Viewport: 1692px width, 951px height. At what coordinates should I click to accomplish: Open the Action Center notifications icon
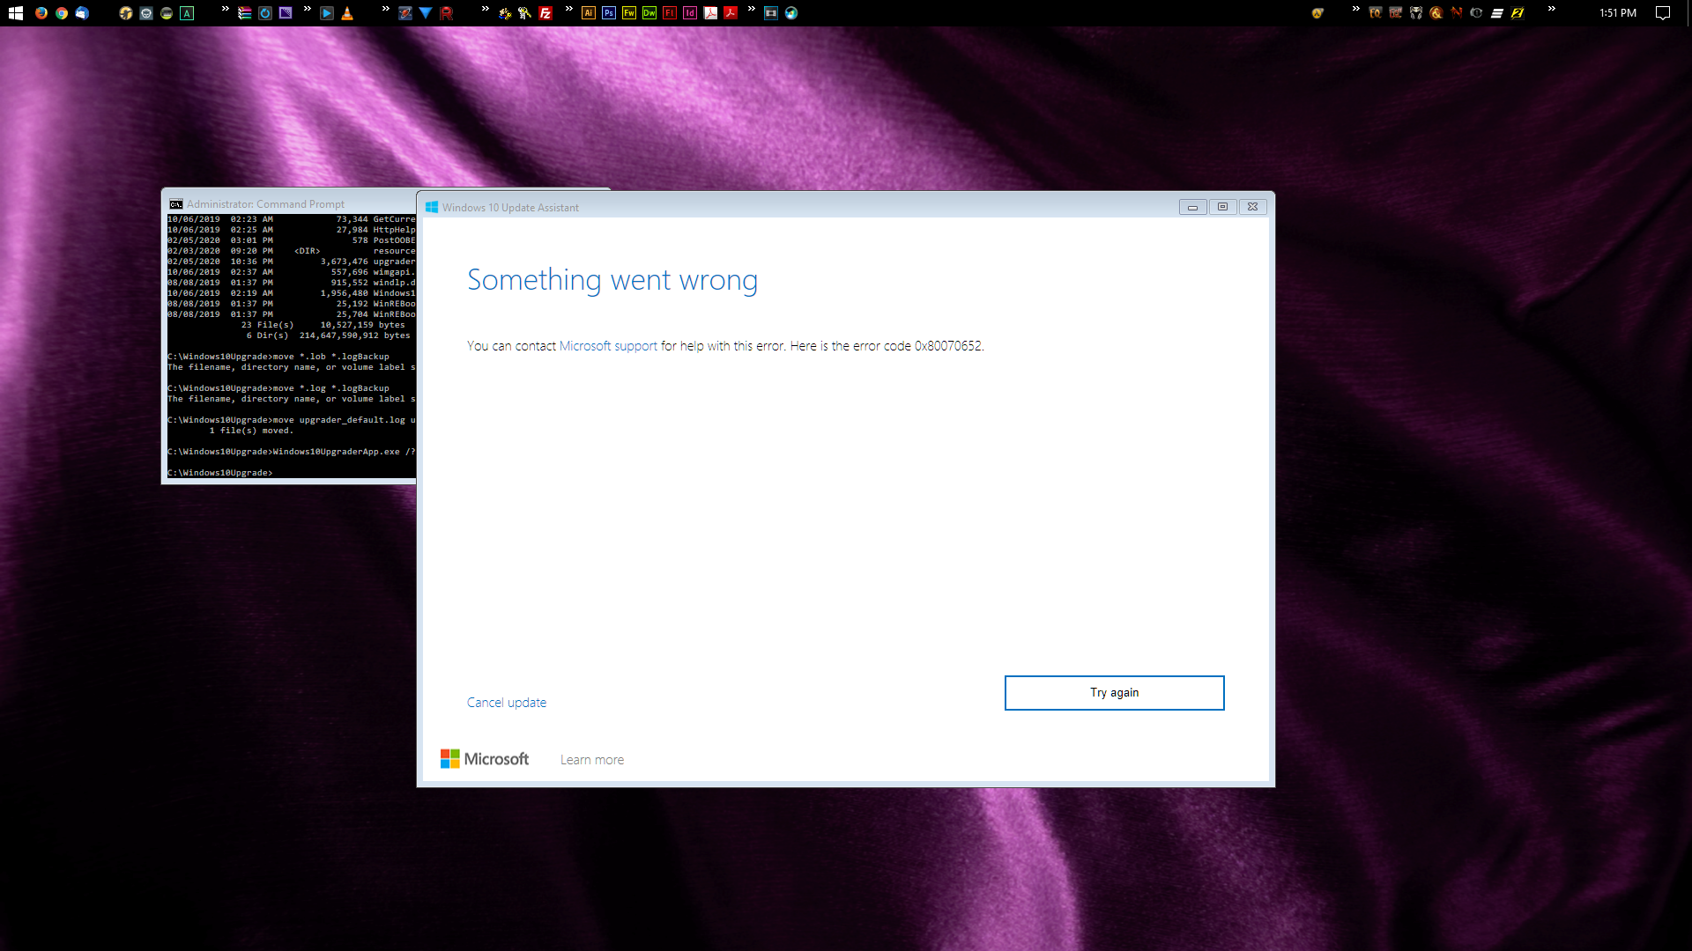[1663, 13]
